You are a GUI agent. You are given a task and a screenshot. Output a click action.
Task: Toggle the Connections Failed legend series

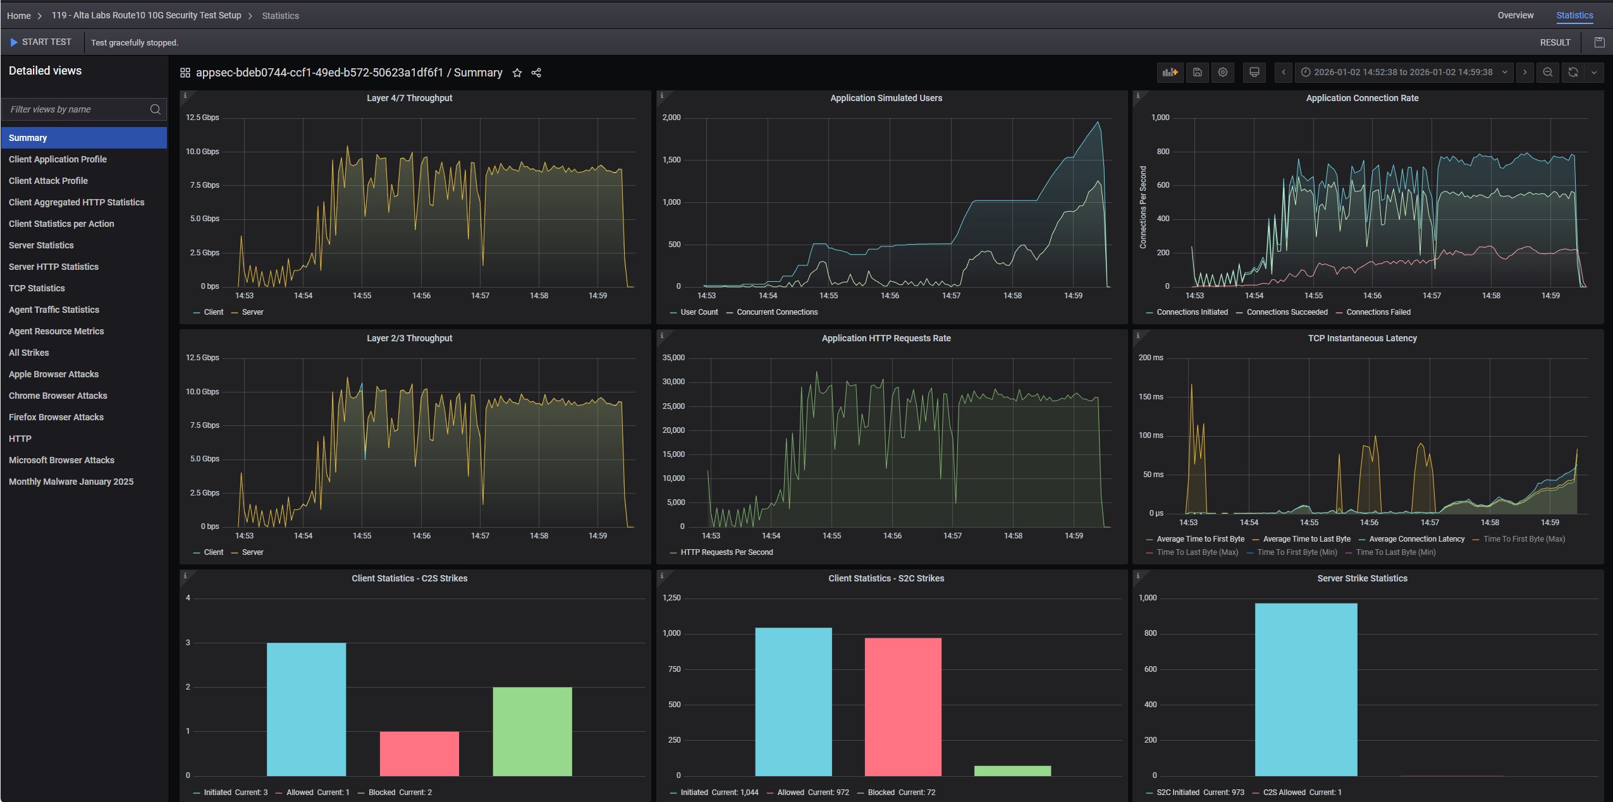pyautogui.click(x=1378, y=312)
